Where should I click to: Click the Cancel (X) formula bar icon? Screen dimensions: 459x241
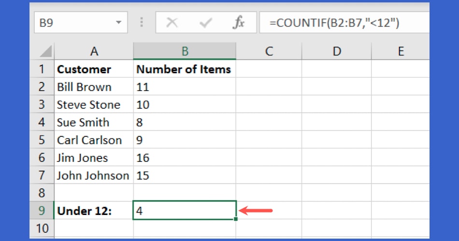tap(172, 23)
